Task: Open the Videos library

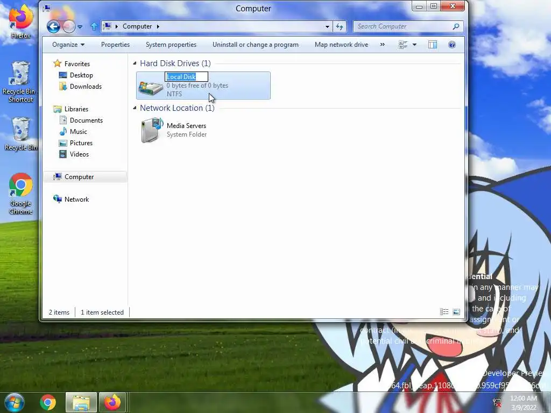Action: coord(79,154)
